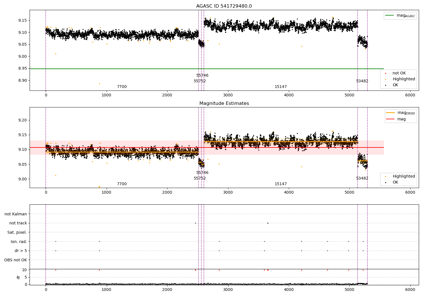This screenshot has height=296, width=423.
Task: Click the 9.20 y-axis tick in middle panel
Action: [23, 120]
